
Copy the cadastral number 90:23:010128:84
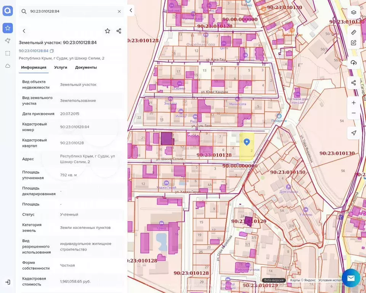pos(52,51)
